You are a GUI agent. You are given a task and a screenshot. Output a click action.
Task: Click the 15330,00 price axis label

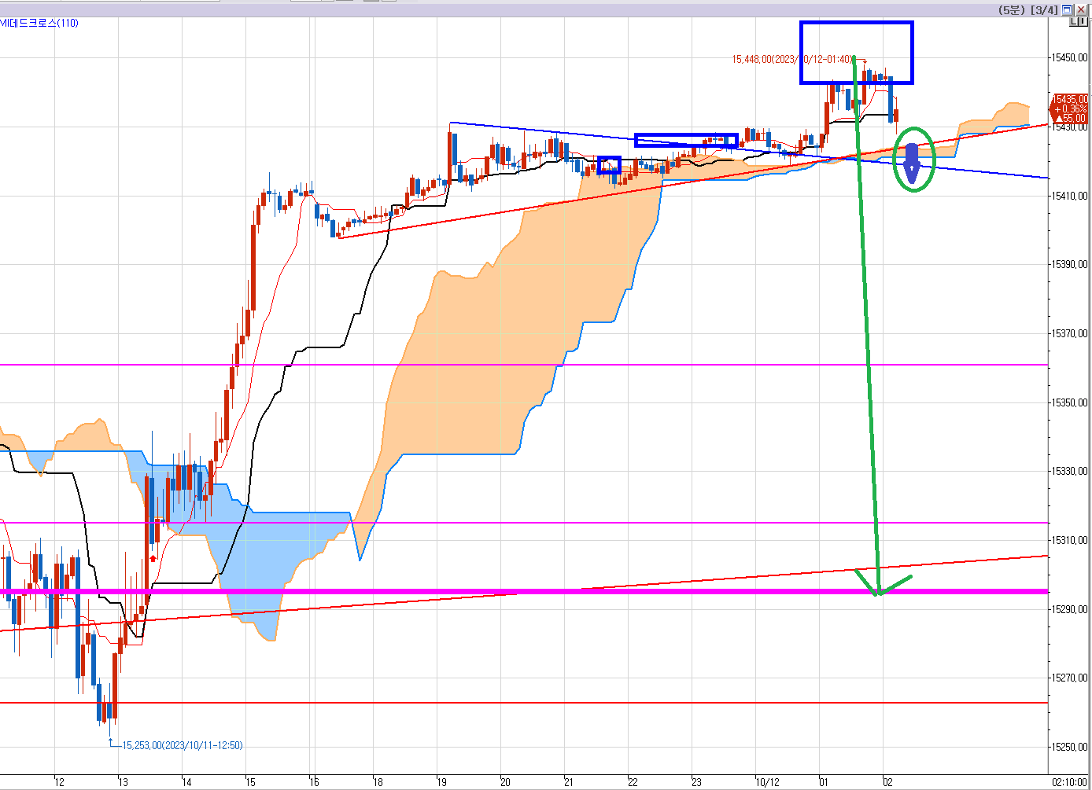(1070, 471)
